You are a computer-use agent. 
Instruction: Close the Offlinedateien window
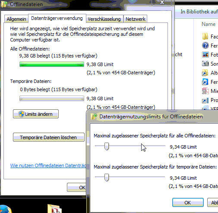pyautogui.click(x=162, y=3)
